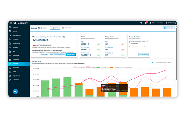Click Attiva il Pilota Automatico button
Viewport: 185px width, 116px height.
click(57, 54)
